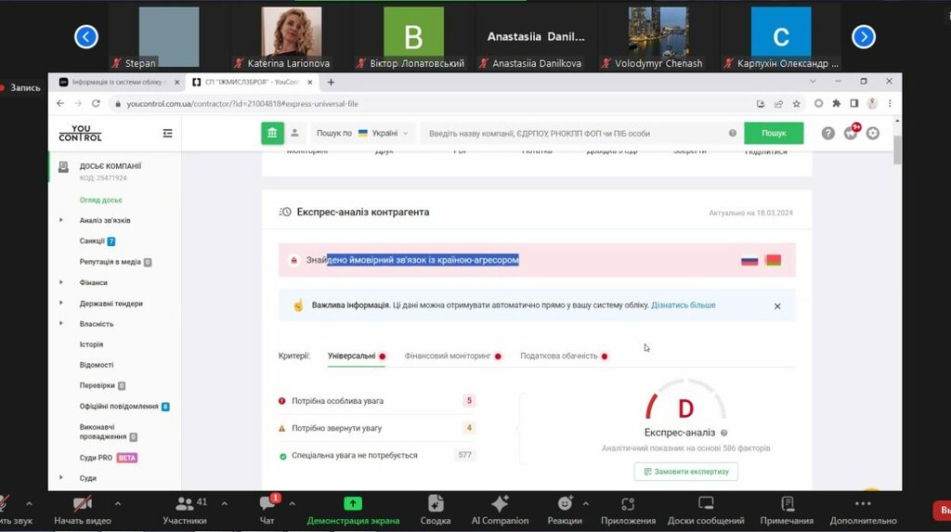
Task: Dismiss the 'Важлива інформація' banner
Action: point(777,305)
